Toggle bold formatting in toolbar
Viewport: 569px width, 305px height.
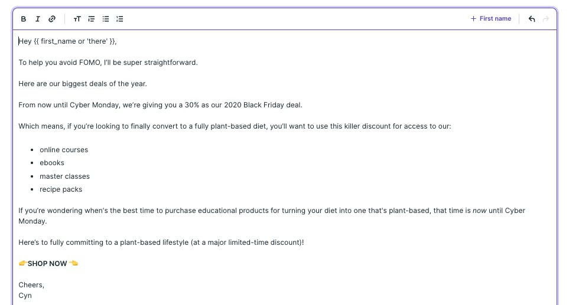point(23,19)
